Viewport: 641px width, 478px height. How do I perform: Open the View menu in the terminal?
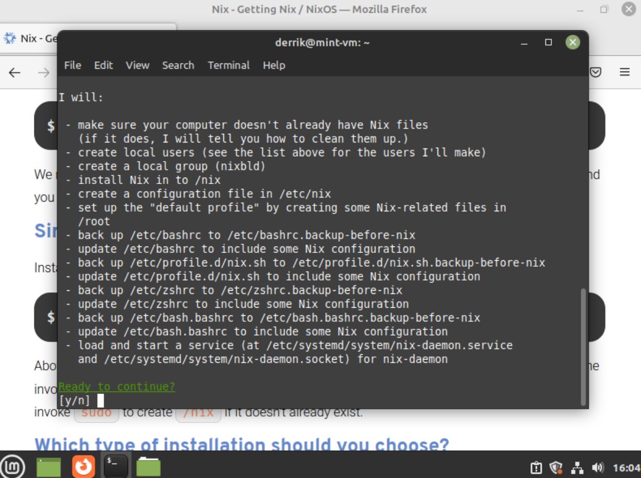click(x=137, y=65)
